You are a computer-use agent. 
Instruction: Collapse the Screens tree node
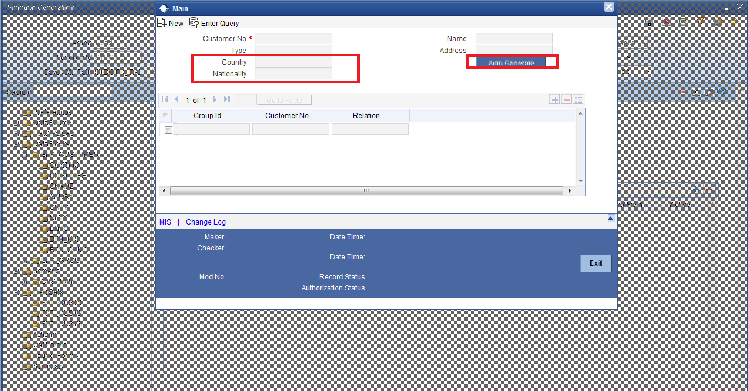tap(16, 271)
